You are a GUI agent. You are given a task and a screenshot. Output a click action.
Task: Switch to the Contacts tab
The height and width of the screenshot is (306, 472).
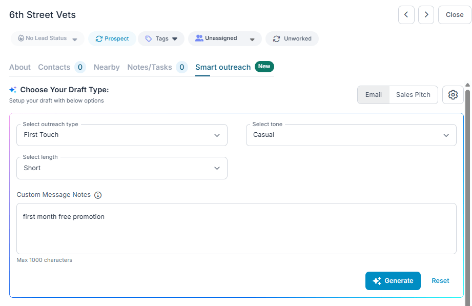coord(54,67)
